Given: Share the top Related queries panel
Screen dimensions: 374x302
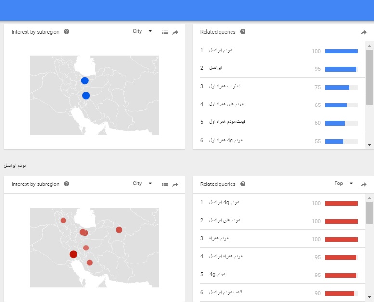Looking at the screenshot, I should pos(364,32).
